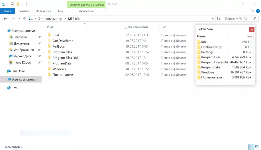Switch to the Вид ribbon tab

click(x=60, y=11)
